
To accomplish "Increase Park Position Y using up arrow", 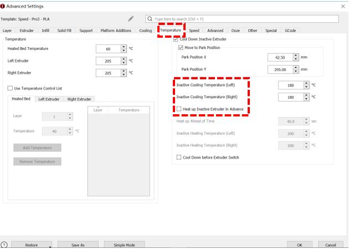I will pyautogui.click(x=296, y=68).
